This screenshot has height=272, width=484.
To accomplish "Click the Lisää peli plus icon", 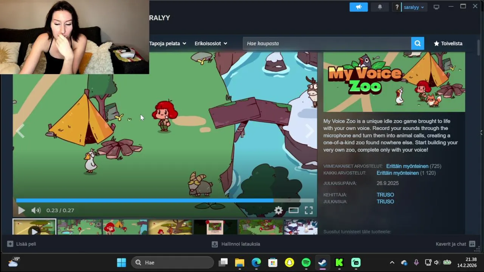I will [10, 244].
